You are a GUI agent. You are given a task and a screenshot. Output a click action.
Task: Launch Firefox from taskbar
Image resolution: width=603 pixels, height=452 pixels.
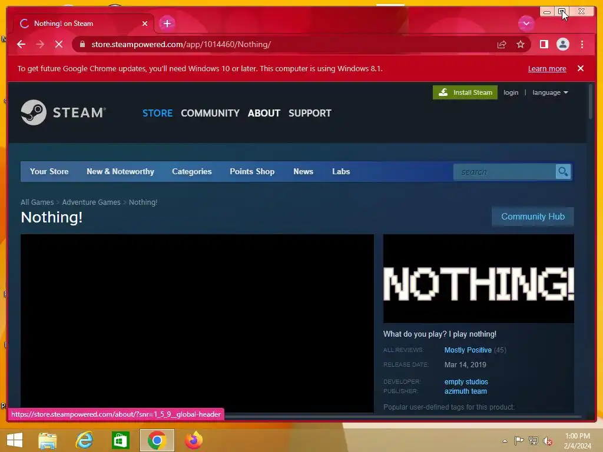click(193, 440)
